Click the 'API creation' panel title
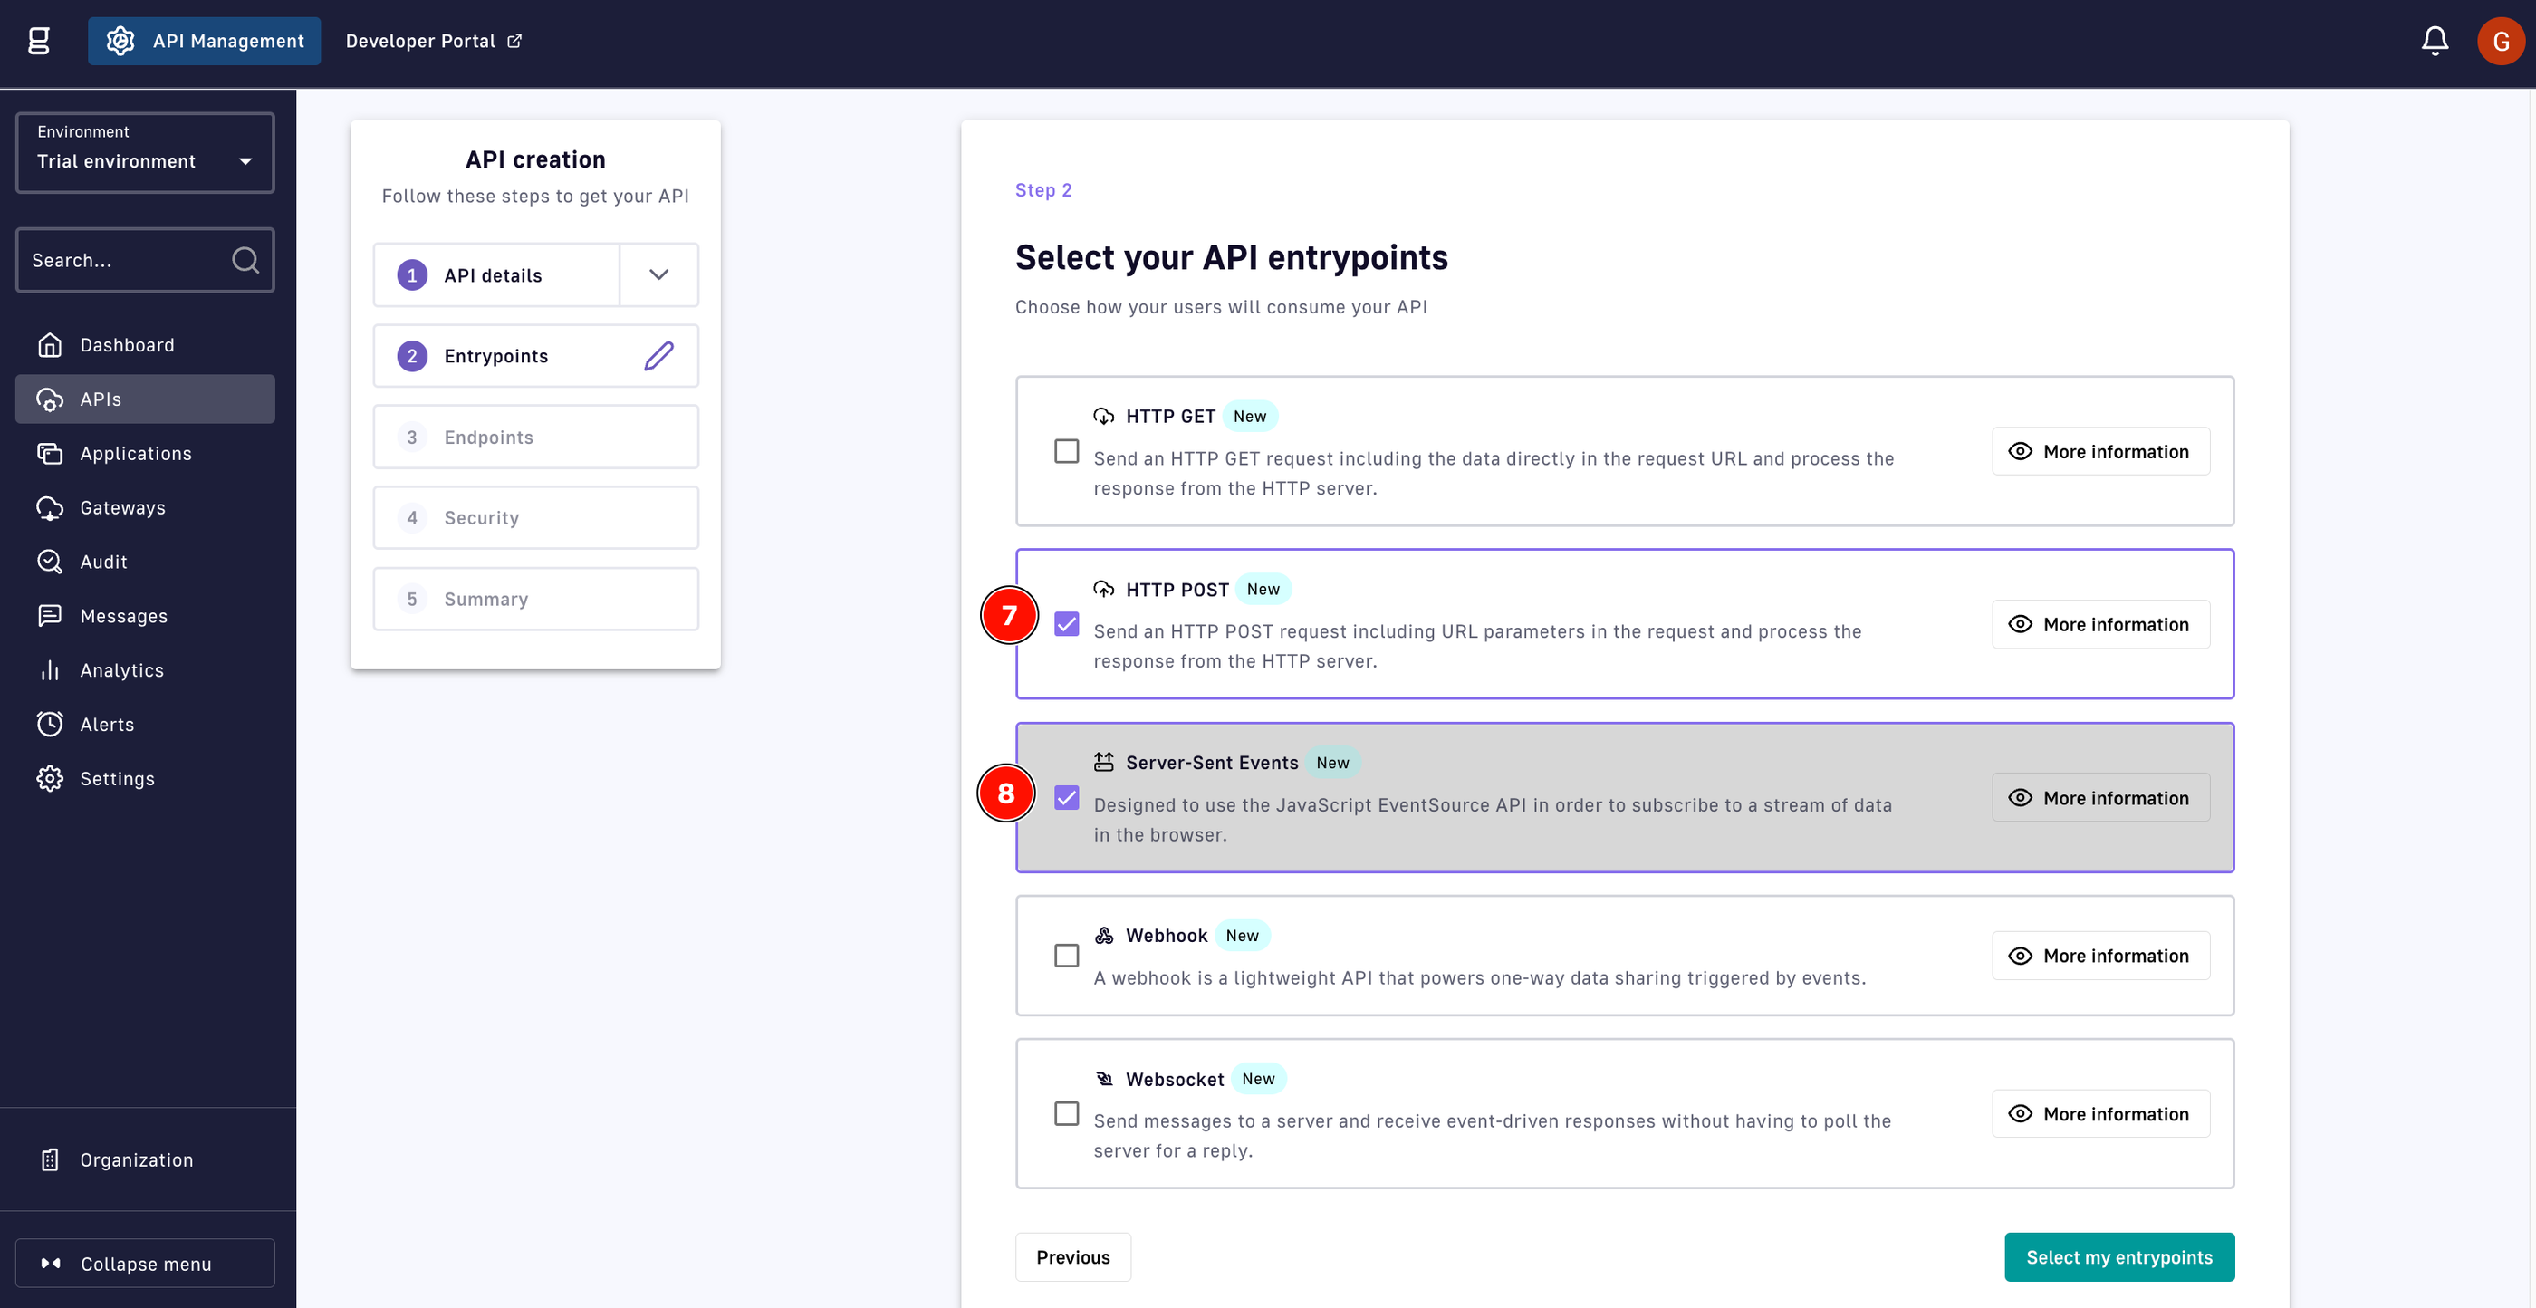Viewport: 2536px width, 1308px height. coord(534,159)
